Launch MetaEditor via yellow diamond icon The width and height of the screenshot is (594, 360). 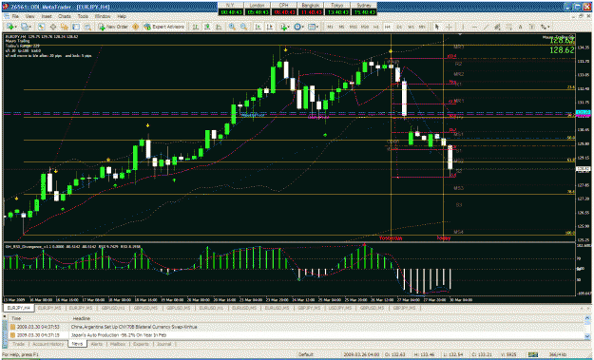point(135,27)
